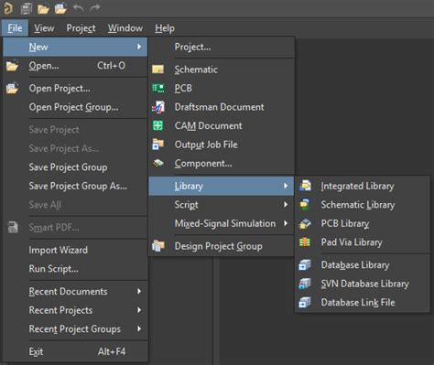This screenshot has height=365, width=434.
Task: Launch the Import Wizard
Action: pyautogui.click(x=75, y=250)
